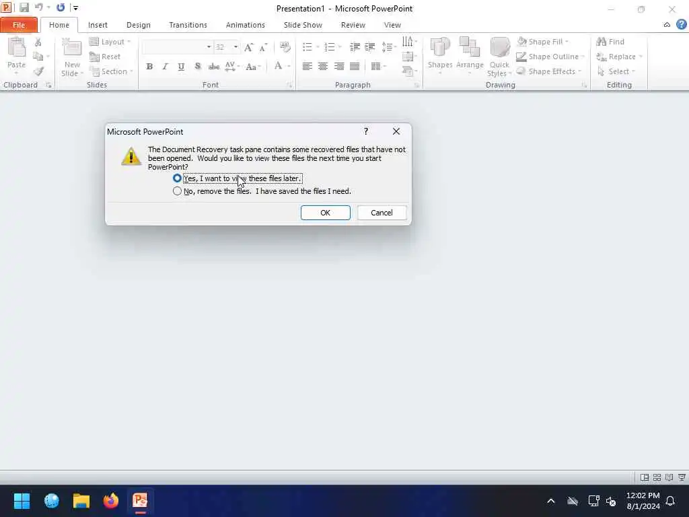689x517 pixels.
Task: Select "Yes, I want to view these files later"
Action: 238,178
